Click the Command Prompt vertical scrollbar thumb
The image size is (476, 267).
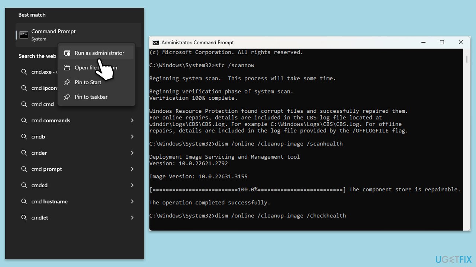point(467,59)
